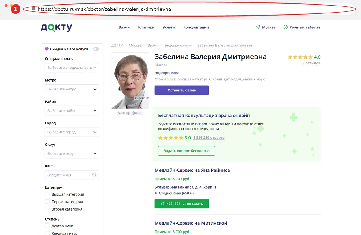Check the Высшая категория checkbox
Image resolution: width=361 pixels, height=235 pixels.
click(47, 194)
